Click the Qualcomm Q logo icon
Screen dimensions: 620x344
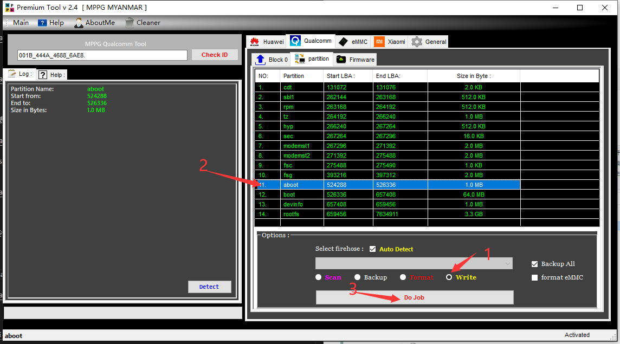pyautogui.click(x=295, y=41)
